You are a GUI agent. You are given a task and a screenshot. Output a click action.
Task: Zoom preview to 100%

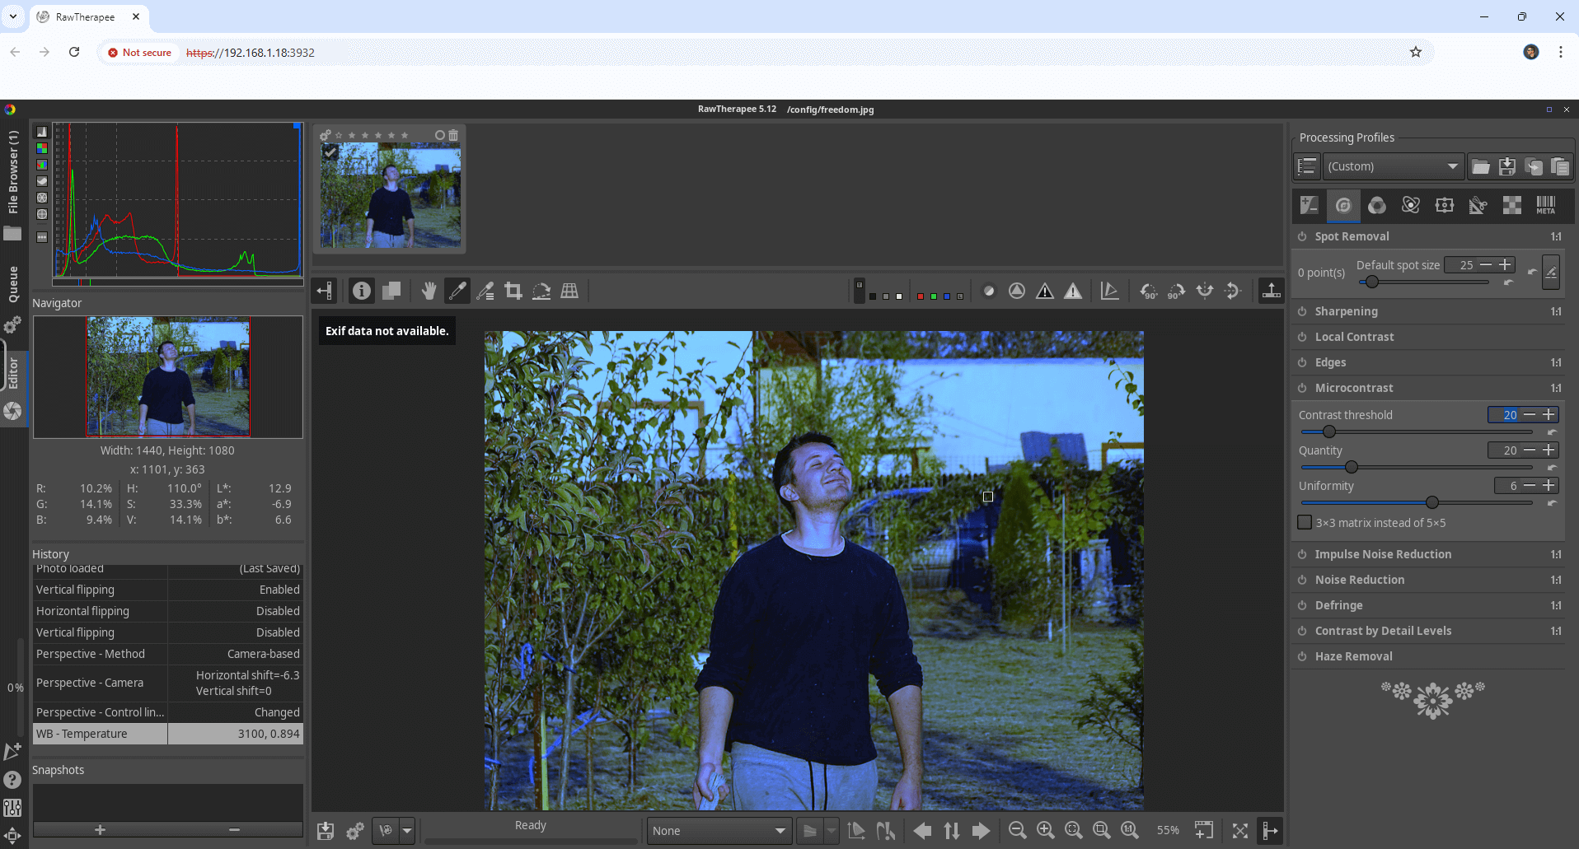pyautogui.click(x=1130, y=831)
